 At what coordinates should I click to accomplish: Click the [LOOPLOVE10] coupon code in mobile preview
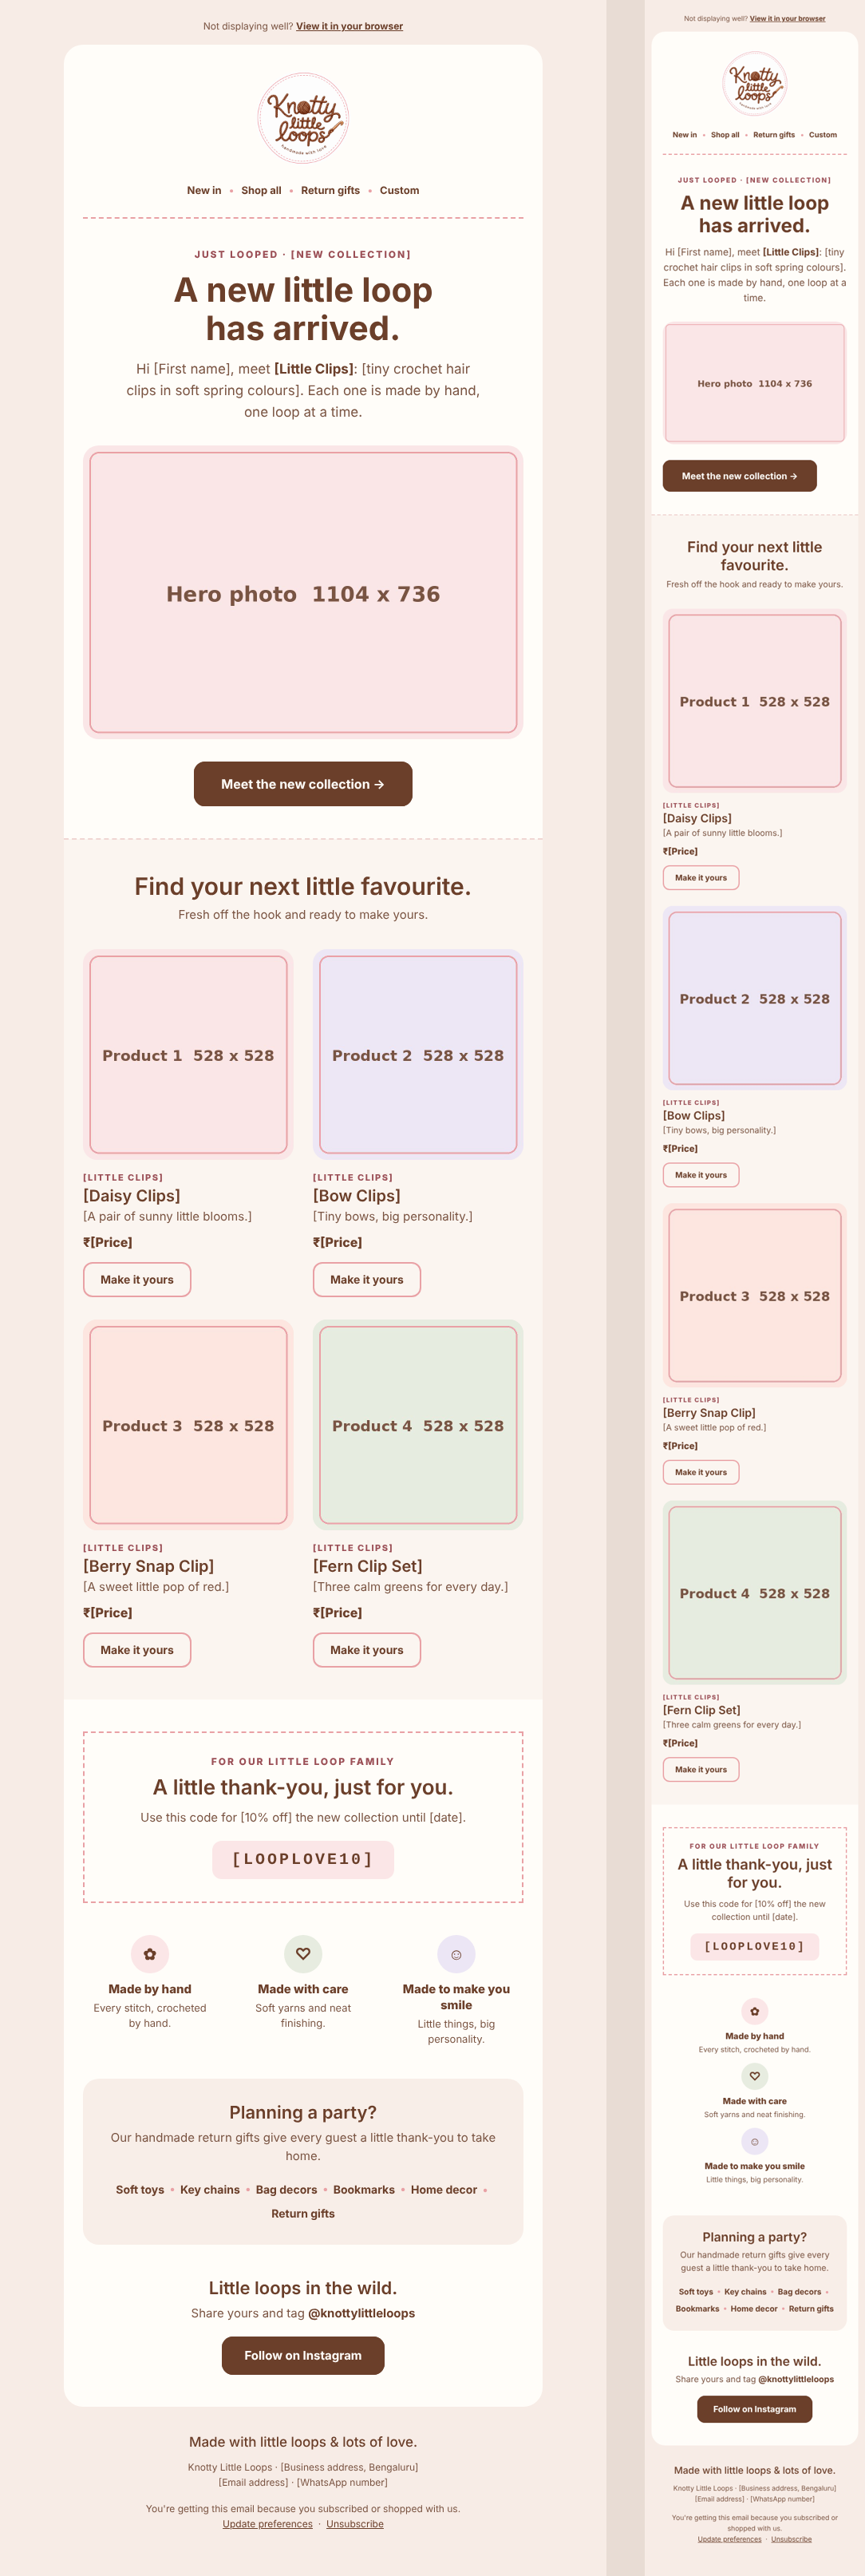point(754,1946)
